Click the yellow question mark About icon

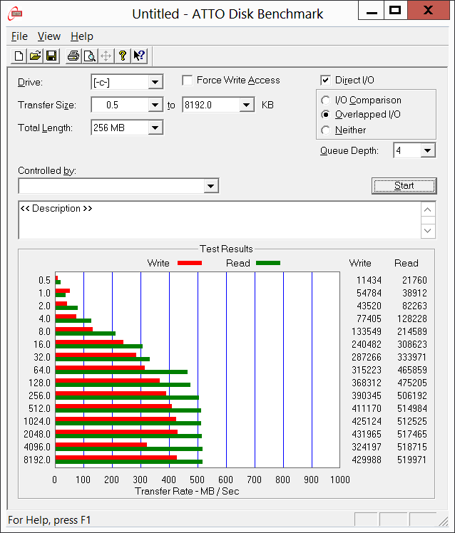tap(123, 56)
